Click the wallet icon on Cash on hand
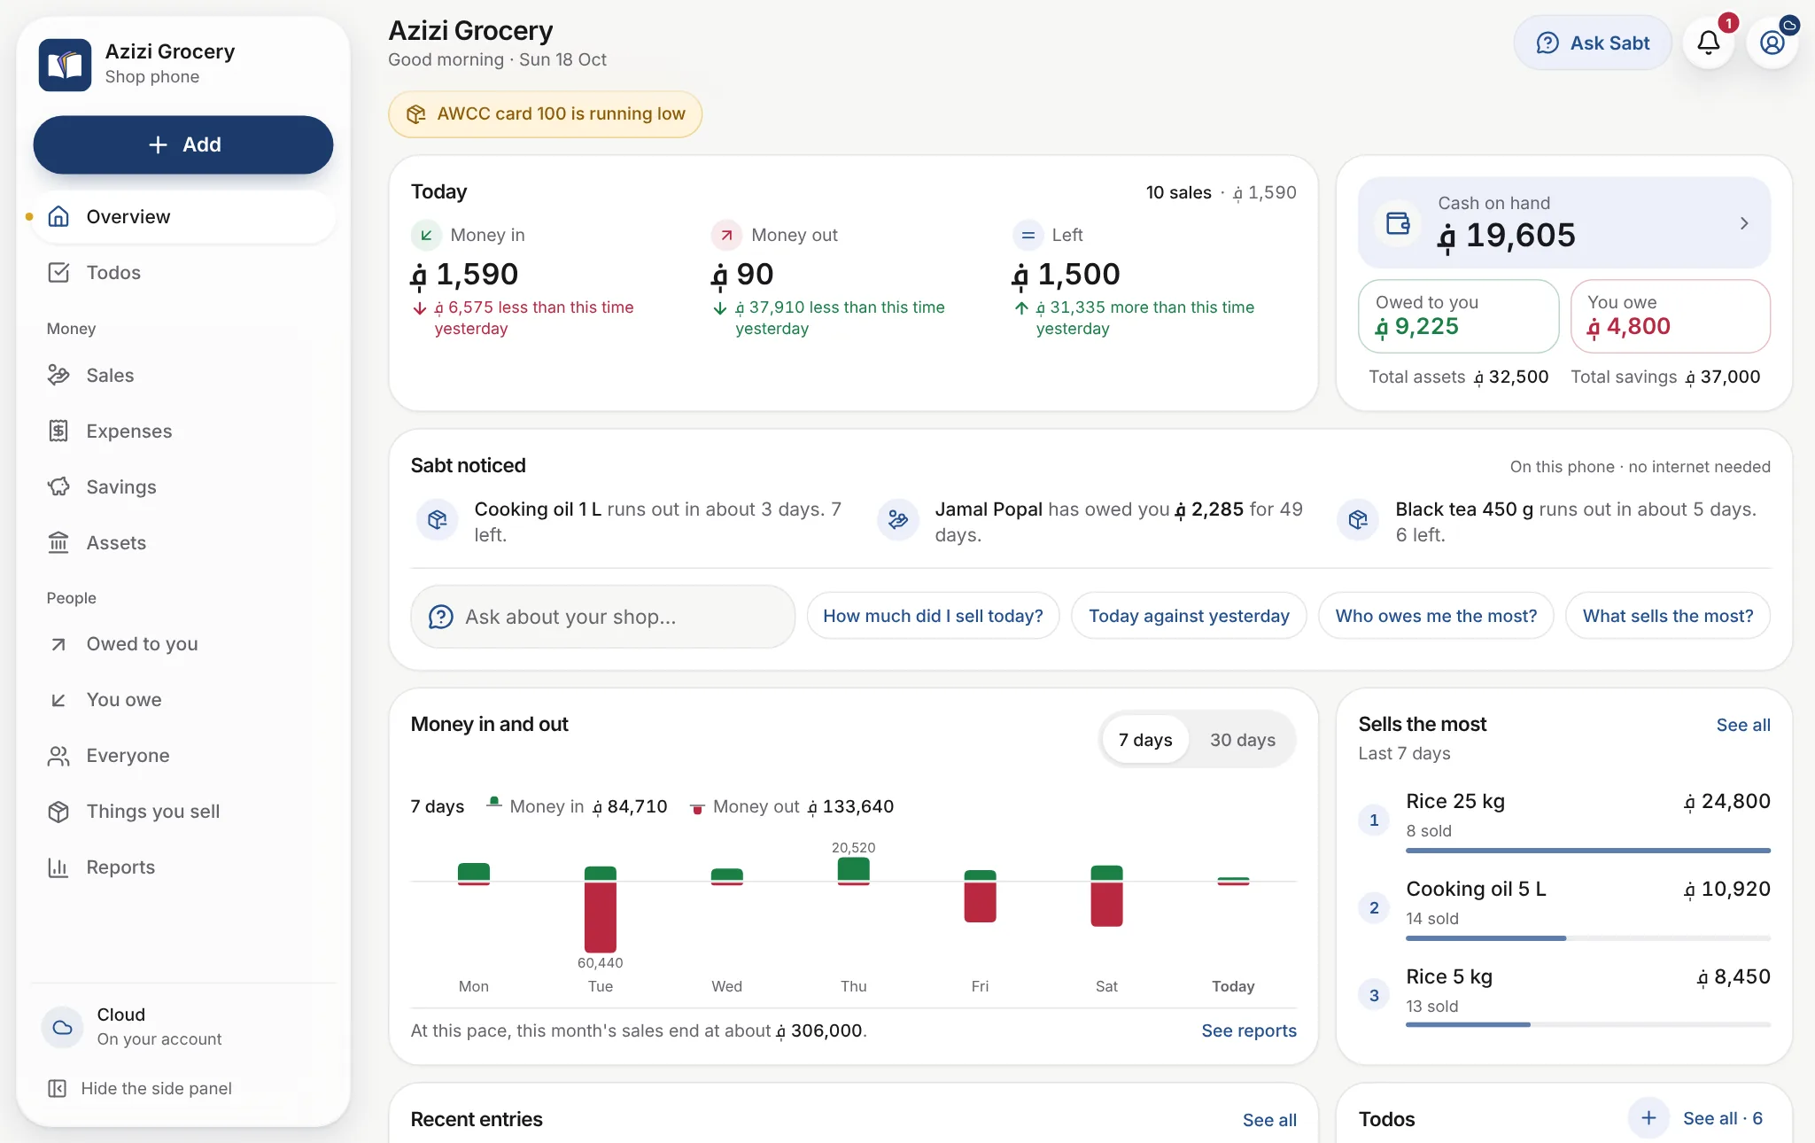1815x1143 pixels. tap(1398, 223)
